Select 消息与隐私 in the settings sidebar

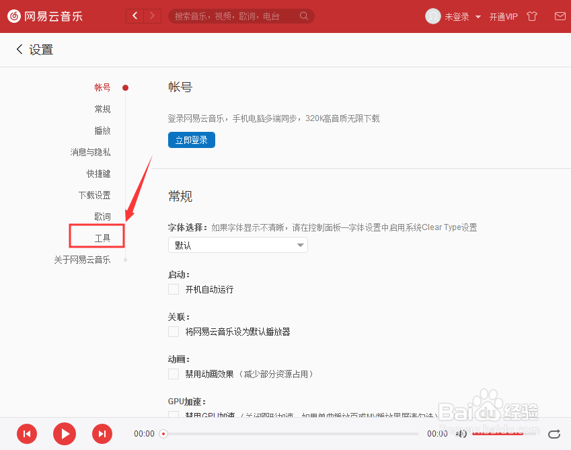tap(90, 152)
